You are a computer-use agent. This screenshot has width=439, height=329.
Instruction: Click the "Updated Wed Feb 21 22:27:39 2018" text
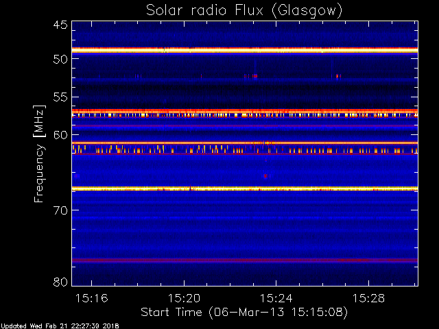(x=60, y=326)
